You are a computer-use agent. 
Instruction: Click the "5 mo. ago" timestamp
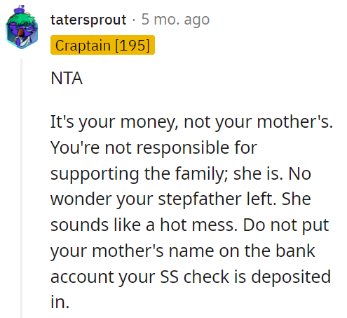click(x=175, y=20)
